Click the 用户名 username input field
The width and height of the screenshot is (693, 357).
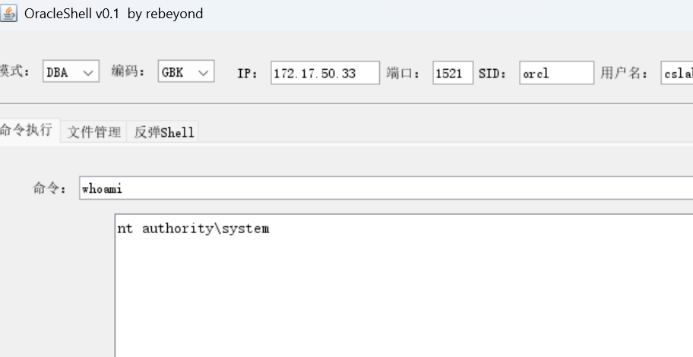click(677, 73)
